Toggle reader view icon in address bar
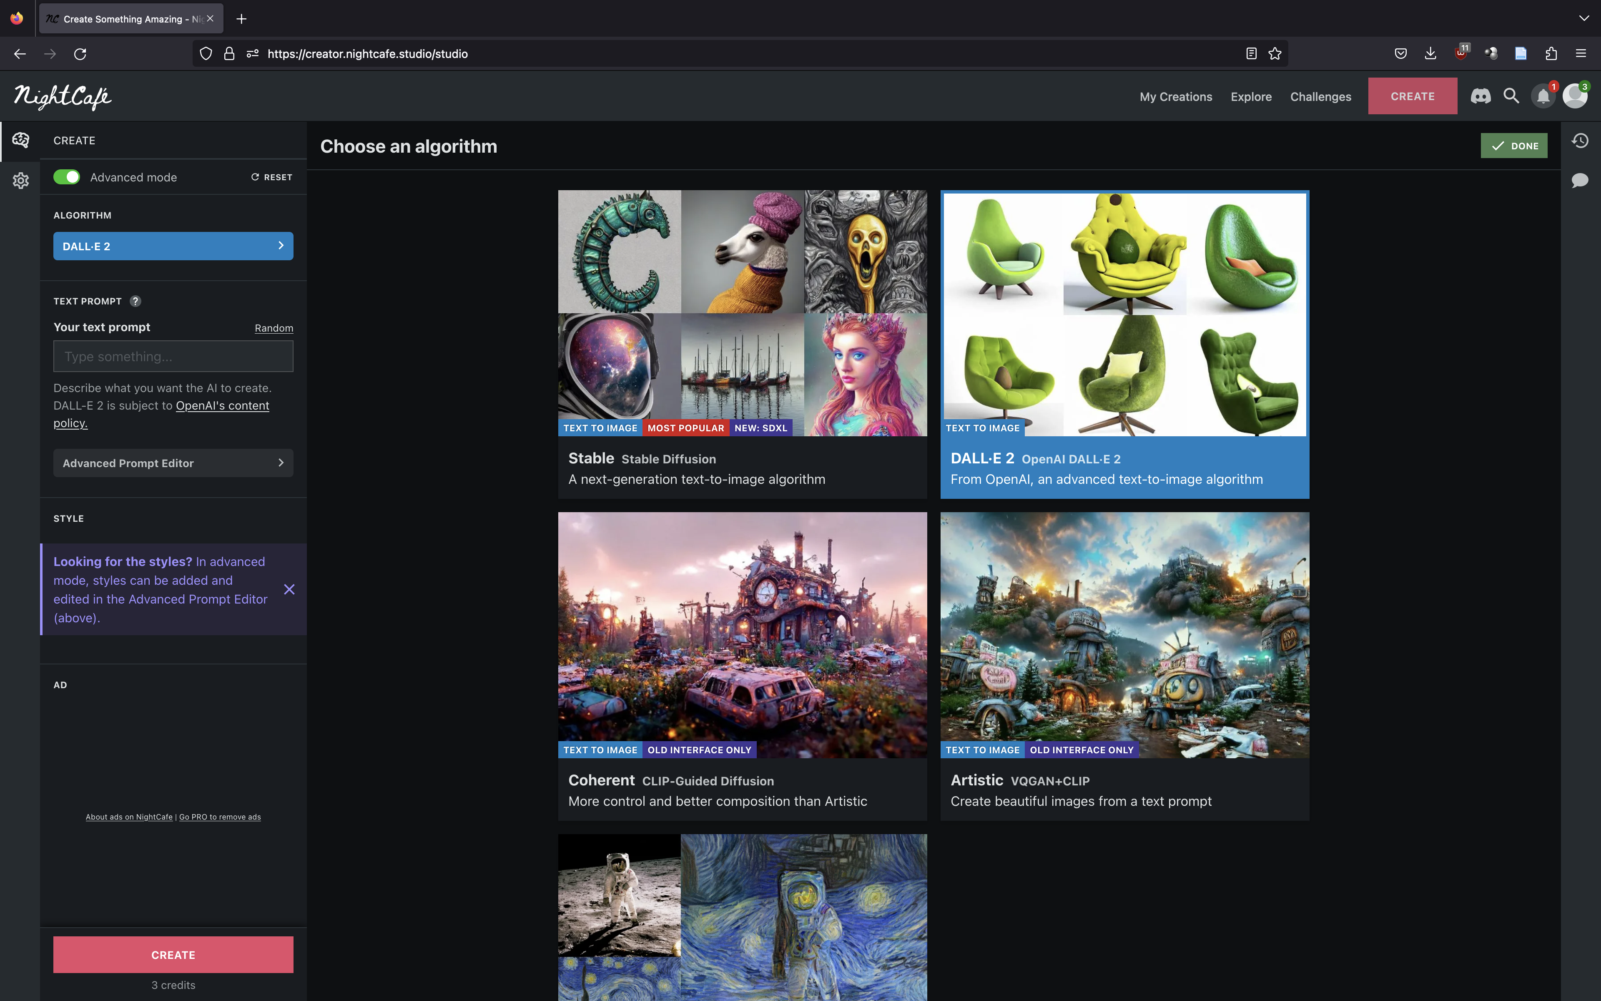 point(1251,54)
